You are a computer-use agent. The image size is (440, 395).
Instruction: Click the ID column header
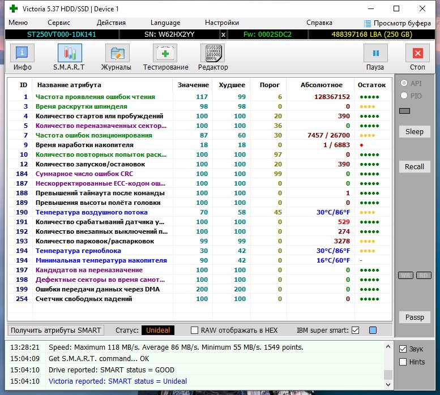[x=23, y=85]
